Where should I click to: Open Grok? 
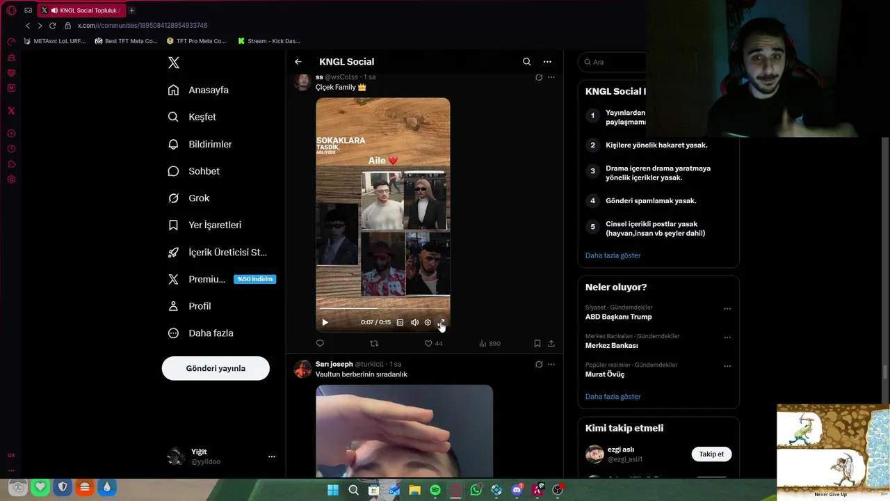(188, 198)
